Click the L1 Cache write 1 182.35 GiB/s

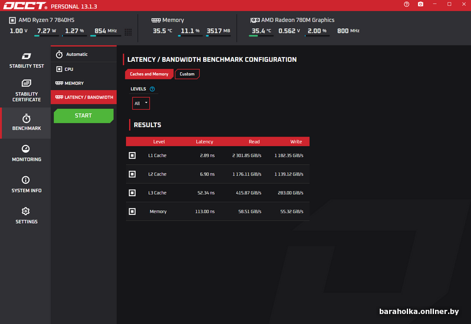point(288,156)
